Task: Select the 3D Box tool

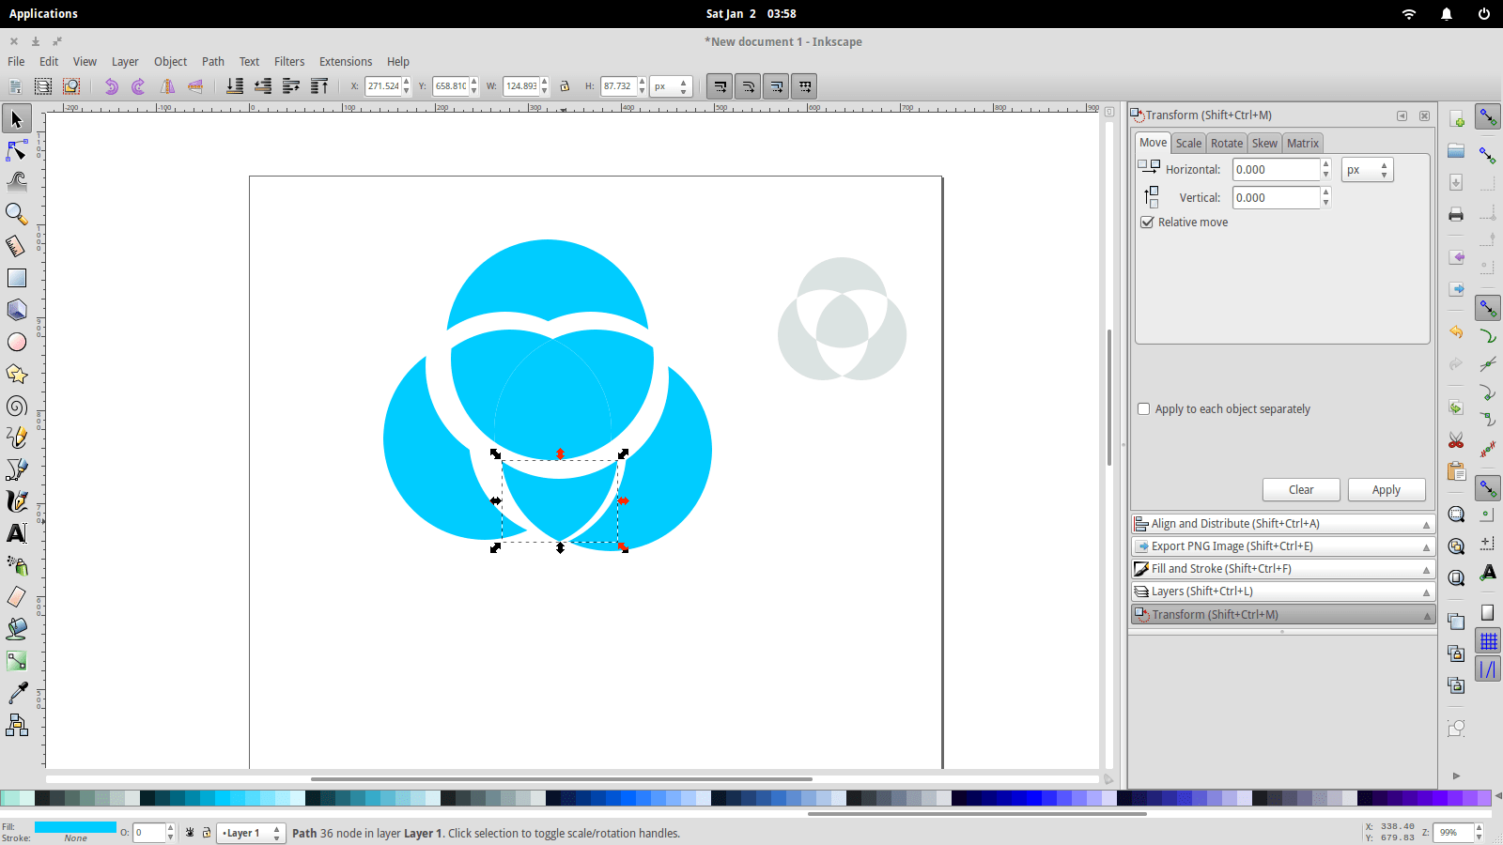Action: coord(17,310)
